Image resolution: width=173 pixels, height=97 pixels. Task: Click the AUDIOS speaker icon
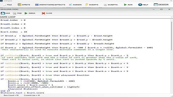point(70,5)
